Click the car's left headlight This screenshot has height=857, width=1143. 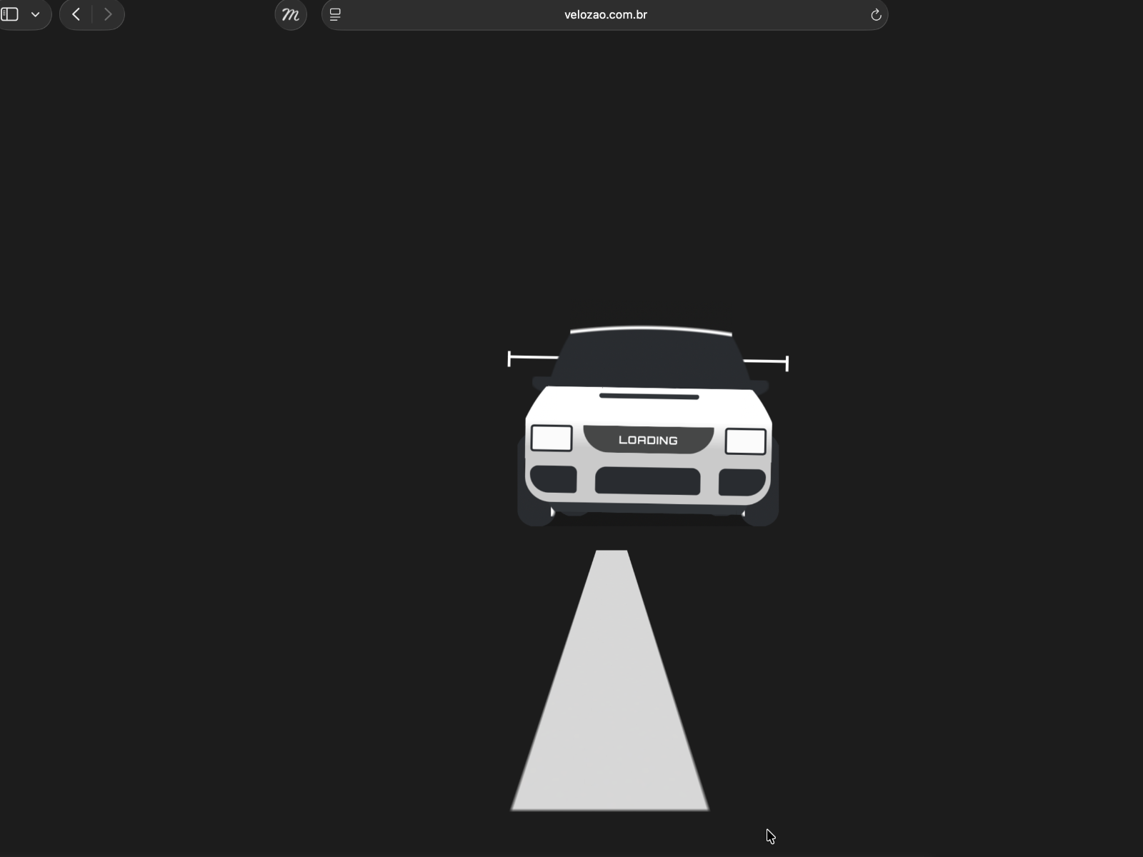pos(551,436)
